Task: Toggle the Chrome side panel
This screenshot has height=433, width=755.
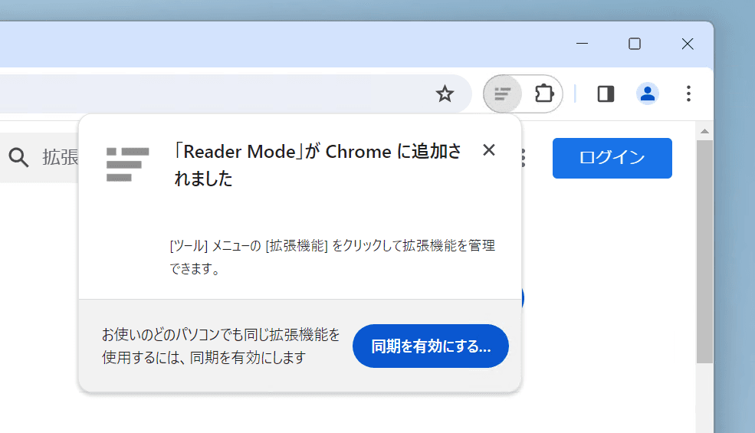Action: (x=606, y=94)
